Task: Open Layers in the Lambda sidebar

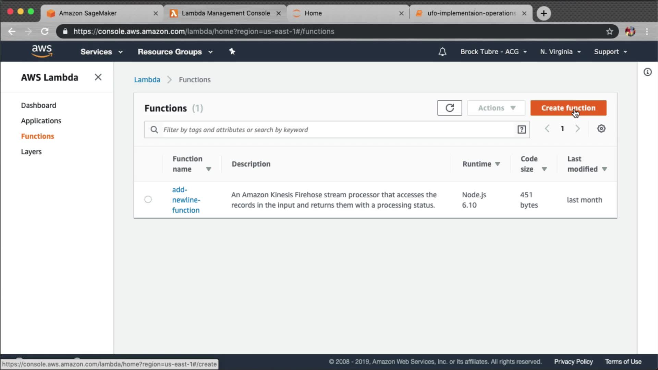Action: click(31, 151)
